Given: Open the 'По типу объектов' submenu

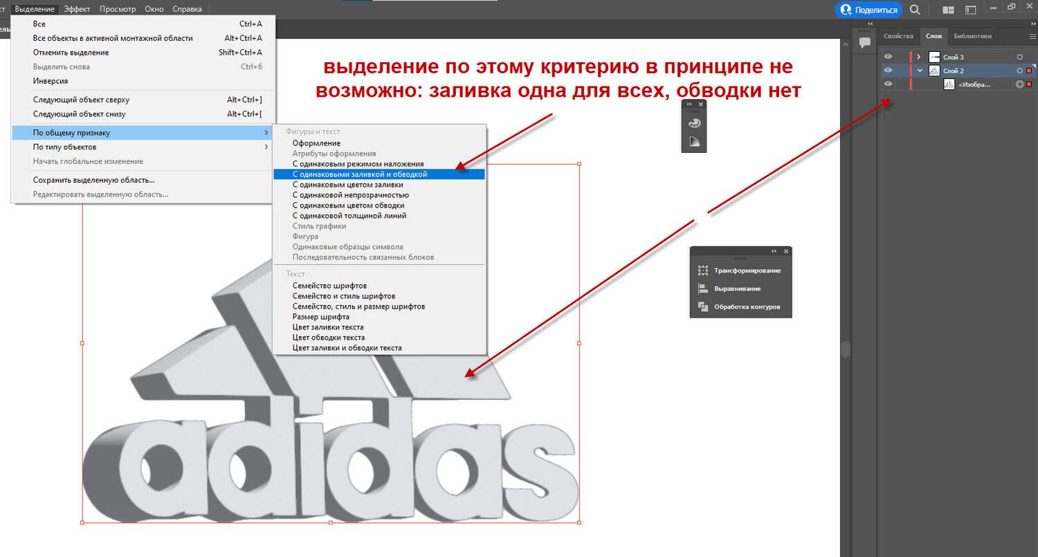Looking at the screenshot, I should (143, 147).
